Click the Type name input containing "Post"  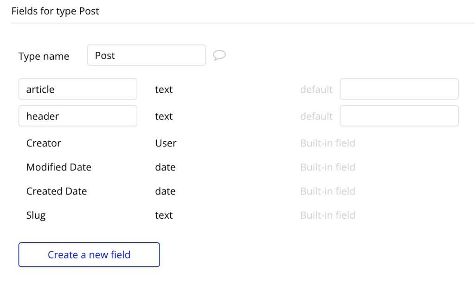pyautogui.click(x=146, y=55)
